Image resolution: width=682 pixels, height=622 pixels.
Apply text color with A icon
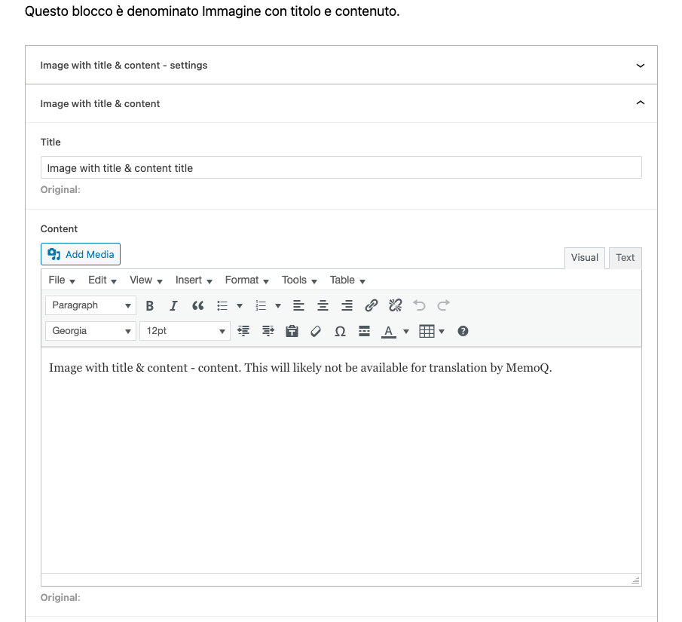pos(388,331)
